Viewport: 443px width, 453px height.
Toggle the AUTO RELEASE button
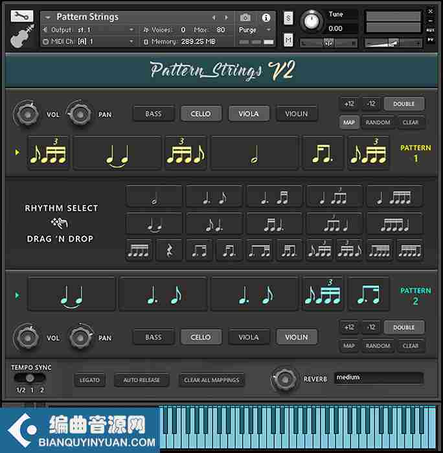tap(141, 380)
